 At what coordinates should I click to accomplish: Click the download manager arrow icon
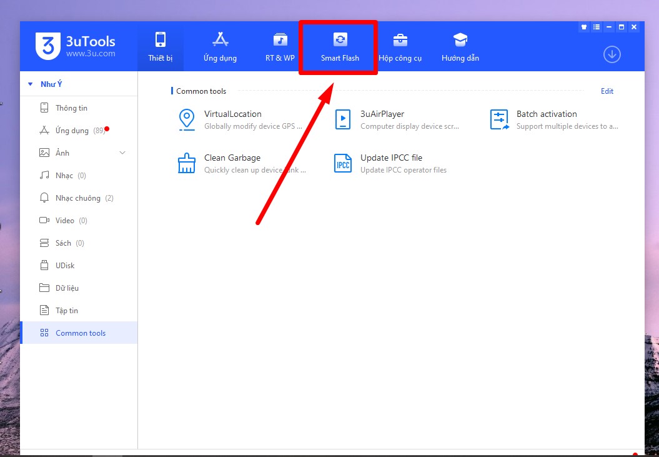click(612, 54)
